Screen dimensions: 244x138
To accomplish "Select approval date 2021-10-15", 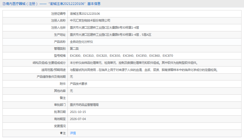I will (78, 112).
